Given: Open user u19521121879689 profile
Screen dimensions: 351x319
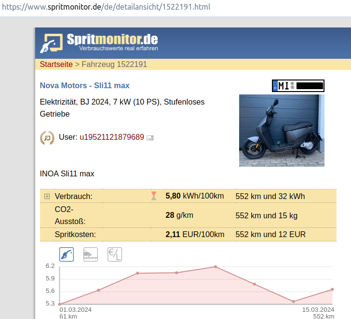Looking at the screenshot, I should 111,137.
